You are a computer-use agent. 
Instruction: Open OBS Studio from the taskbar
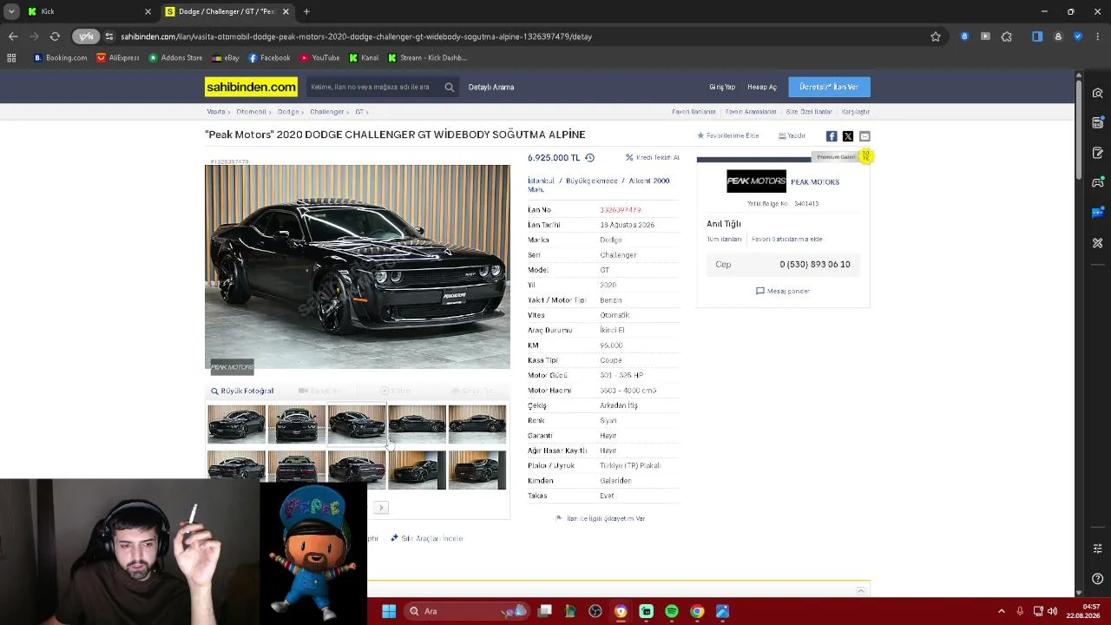coord(595,611)
